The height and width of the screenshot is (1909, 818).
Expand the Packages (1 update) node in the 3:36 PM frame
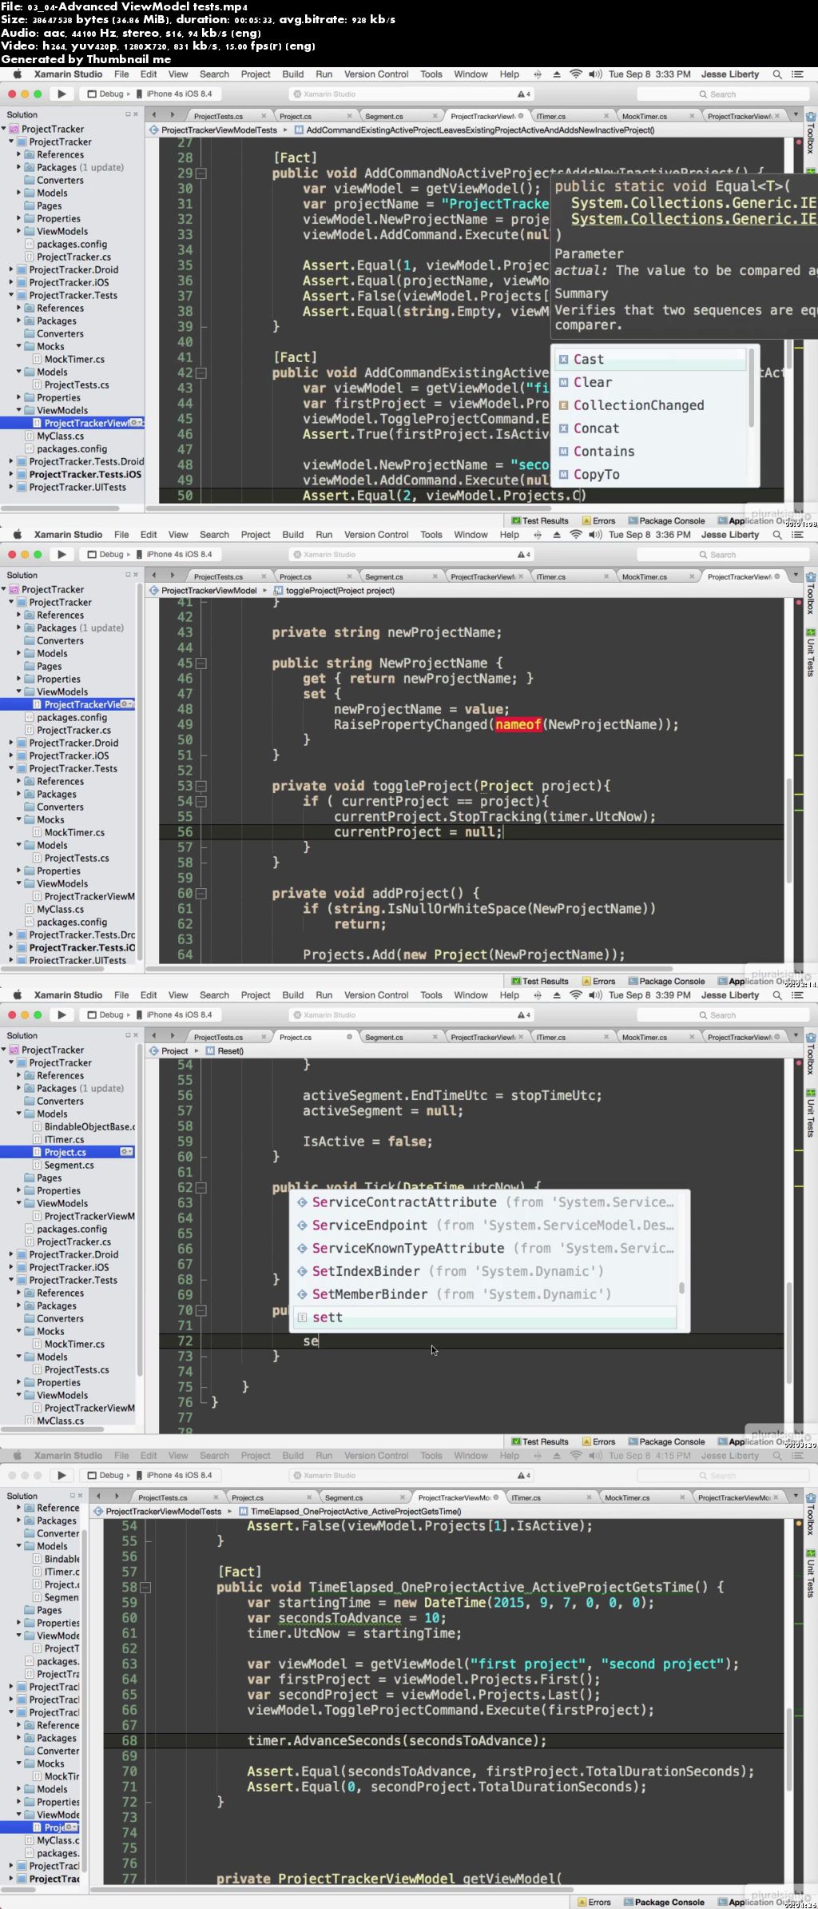(19, 628)
